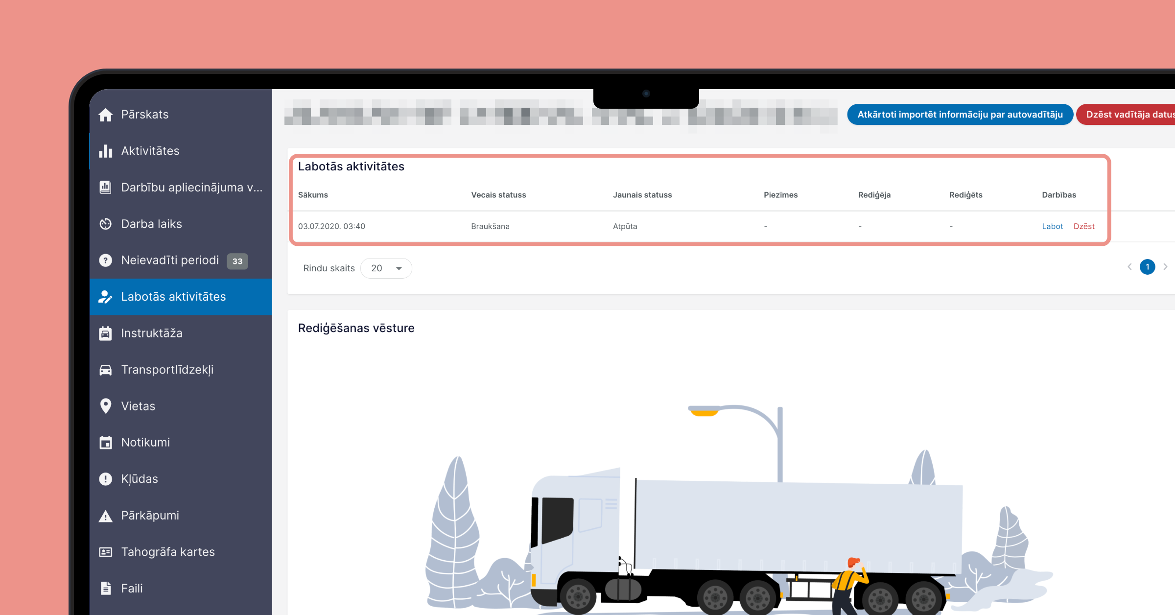Expand the Rindu skaits 20 dropdown
Image resolution: width=1175 pixels, height=615 pixels.
coord(386,268)
